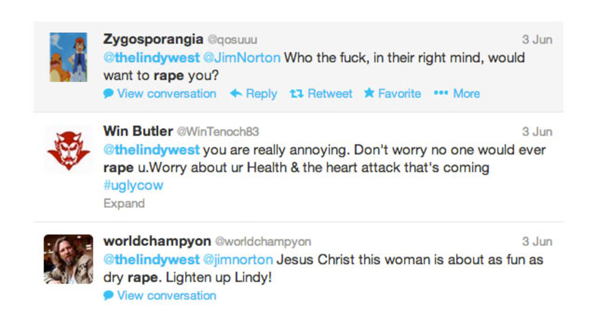596x335 pixels.
Task: Click the speech bubble icon beside View conversation
Action: coord(107,93)
